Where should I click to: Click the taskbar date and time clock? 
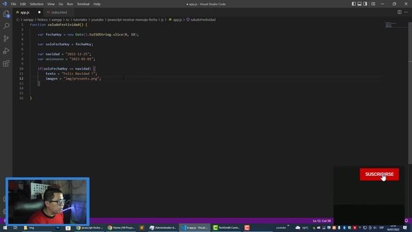pyautogui.click(x=393, y=227)
